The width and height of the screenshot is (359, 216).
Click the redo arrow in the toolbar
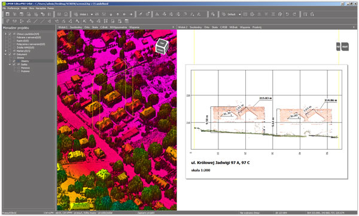294,14
